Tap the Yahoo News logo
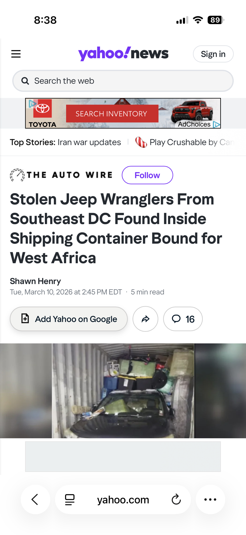 [123, 53]
